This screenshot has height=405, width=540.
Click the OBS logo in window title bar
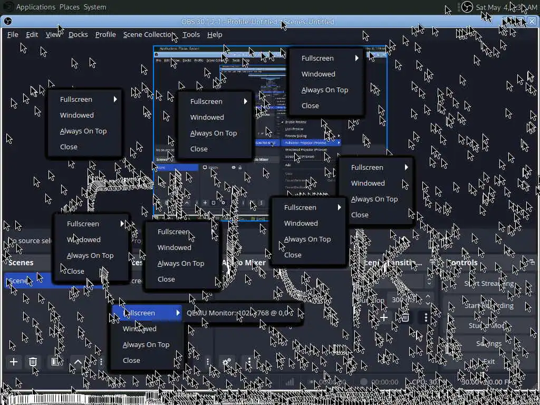click(x=7, y=21)
